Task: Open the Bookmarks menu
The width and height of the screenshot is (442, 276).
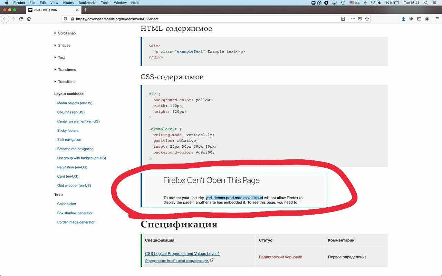Action: pyautogui.click(x=87, y=3)
